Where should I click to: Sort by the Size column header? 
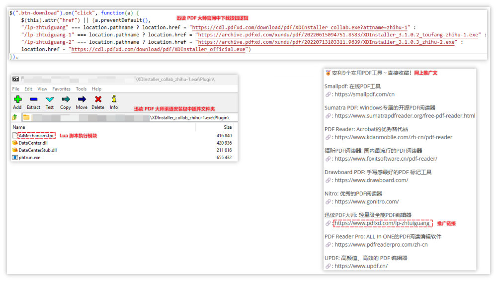pos(228,127)
